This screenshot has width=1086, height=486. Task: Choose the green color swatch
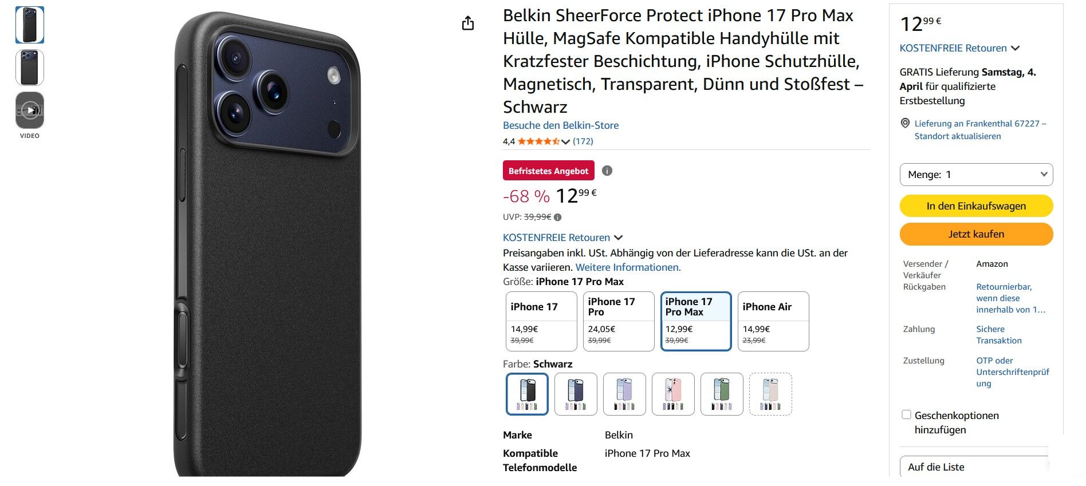[x=722, y=394]
